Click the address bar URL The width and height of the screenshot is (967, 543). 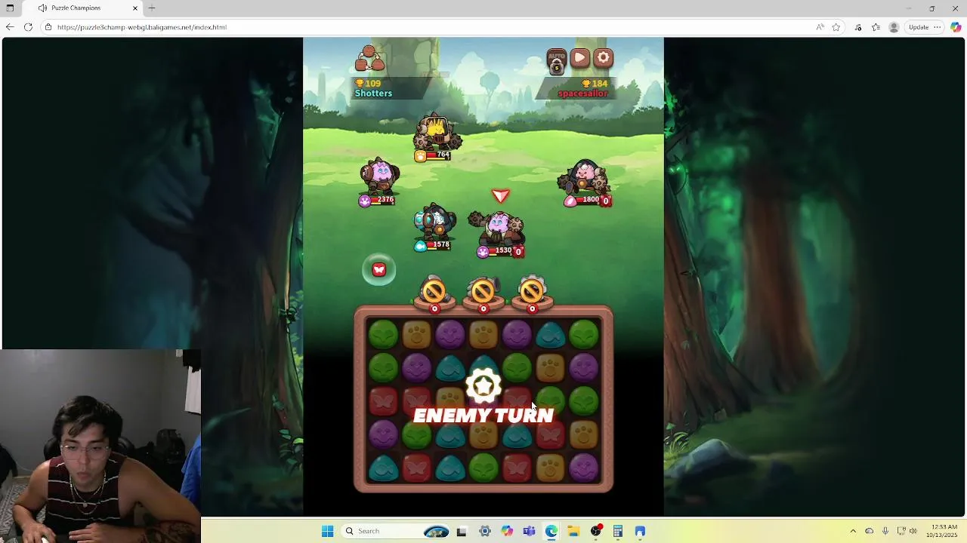point(141,27)
